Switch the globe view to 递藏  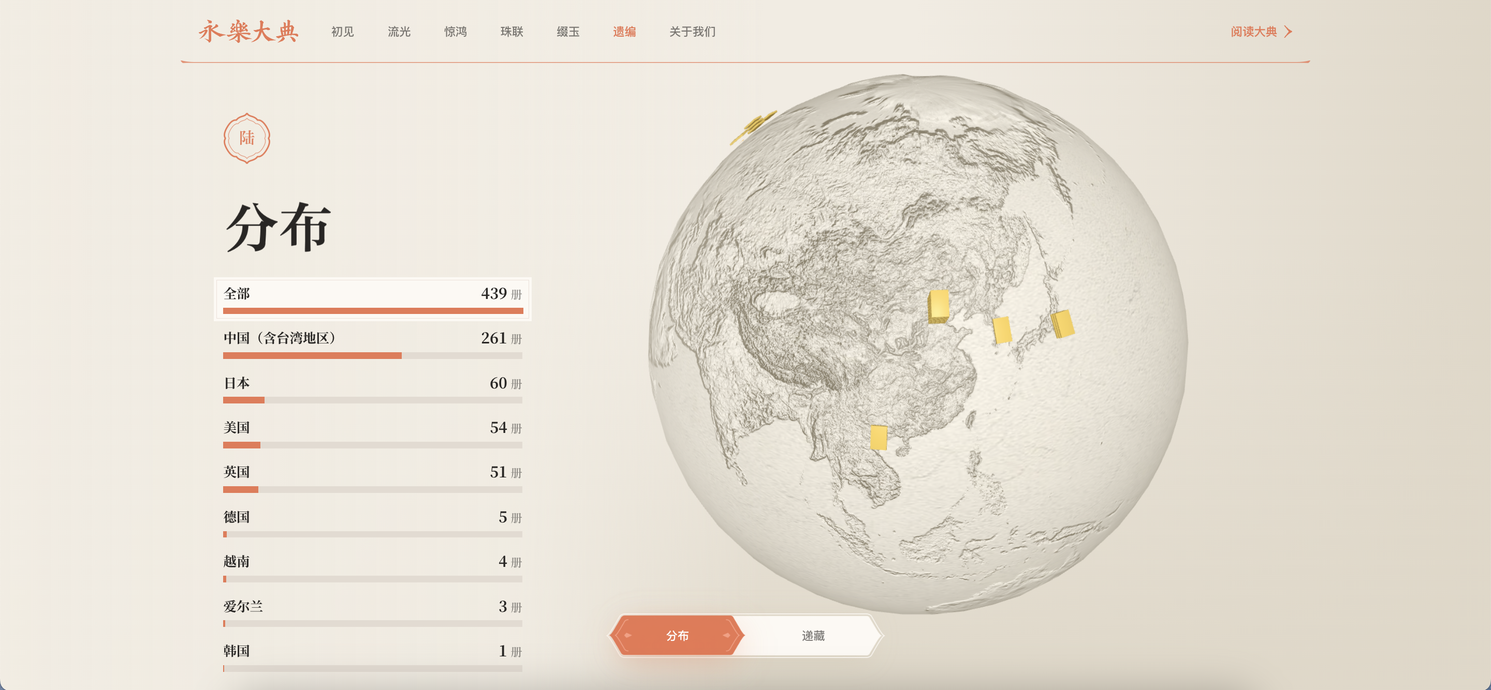(813, 636)
